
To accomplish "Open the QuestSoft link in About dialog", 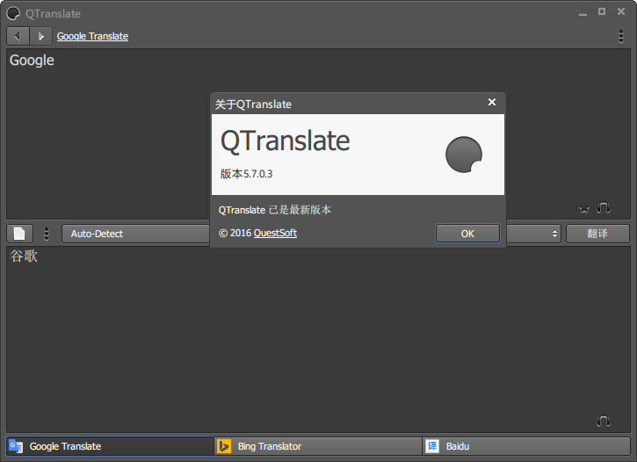I will tap(275, 233).
